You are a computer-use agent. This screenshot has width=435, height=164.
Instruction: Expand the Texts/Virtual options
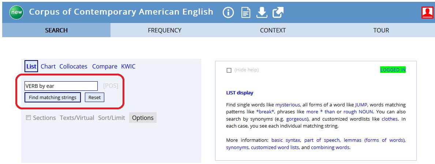(77, 118)
